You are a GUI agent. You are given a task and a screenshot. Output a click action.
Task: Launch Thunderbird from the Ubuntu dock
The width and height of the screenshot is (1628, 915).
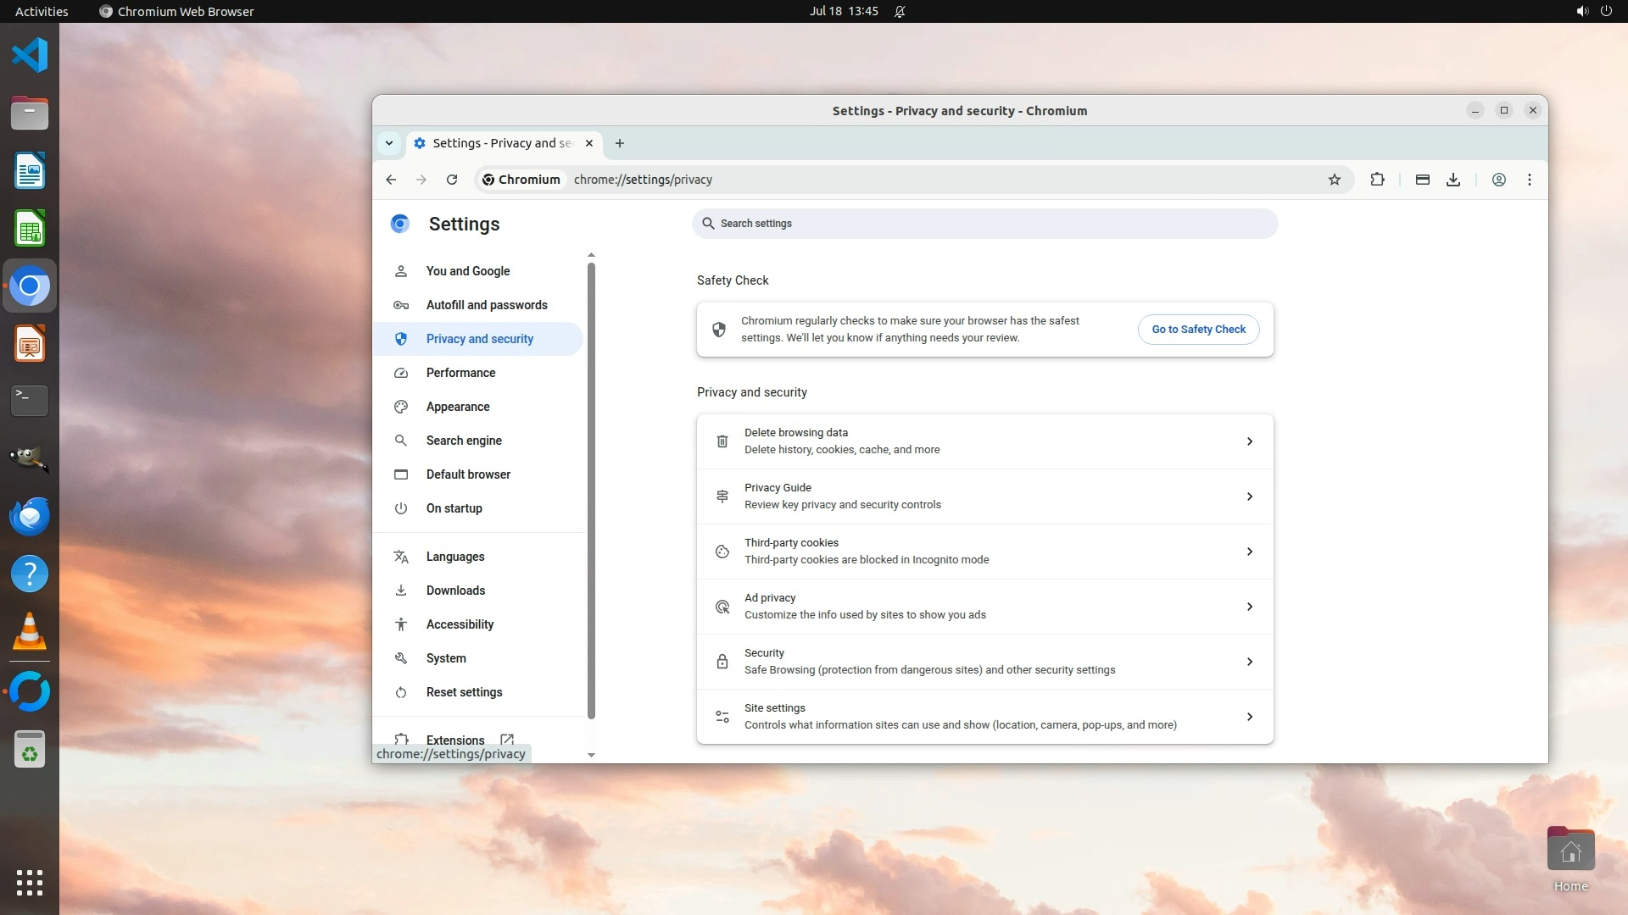point(30,516)
